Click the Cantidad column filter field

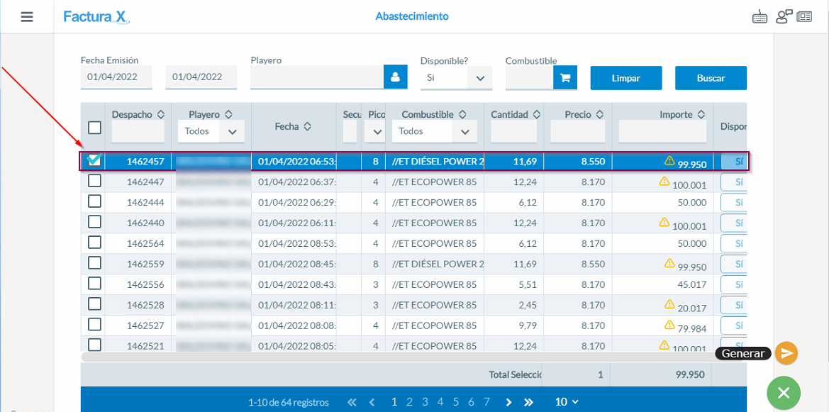click(514, 131)
